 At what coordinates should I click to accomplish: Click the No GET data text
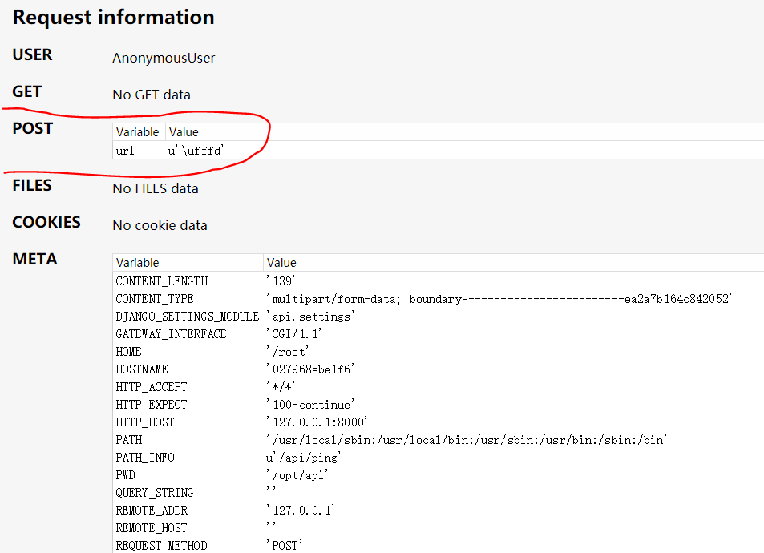click(x=152, y=95)
